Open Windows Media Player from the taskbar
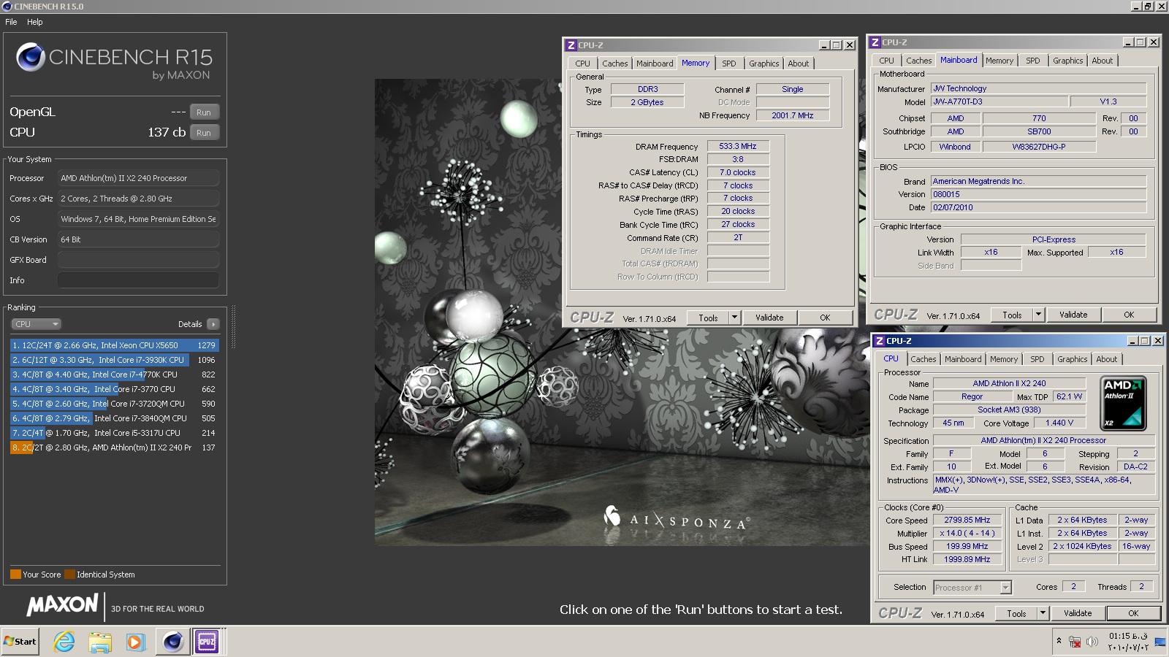 [x=135, y=642]
